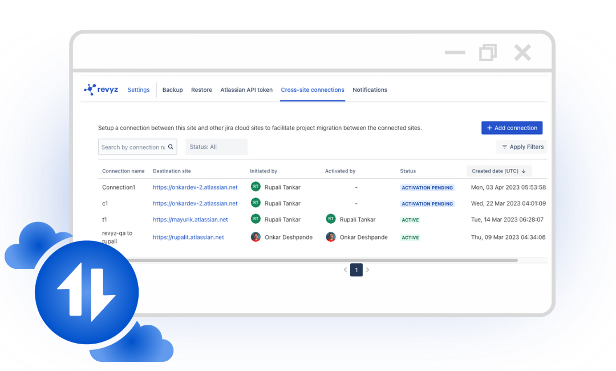The image size is (616, 371).
Task: Go to previous page arrow
Action: point(345,270)
